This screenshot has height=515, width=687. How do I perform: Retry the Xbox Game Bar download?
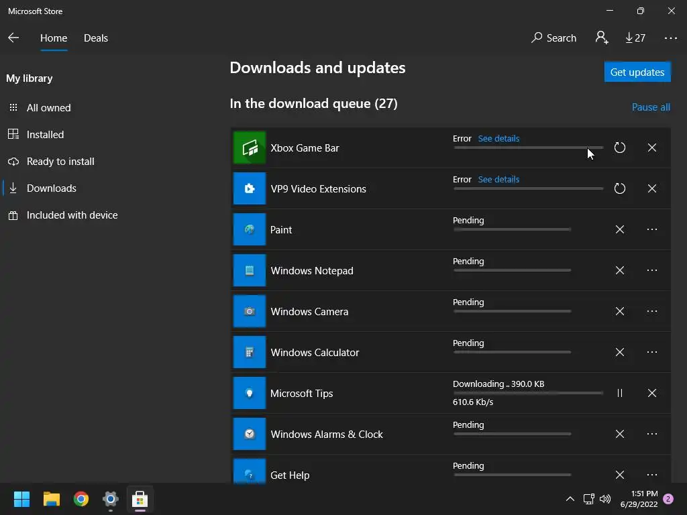(619, 148)
